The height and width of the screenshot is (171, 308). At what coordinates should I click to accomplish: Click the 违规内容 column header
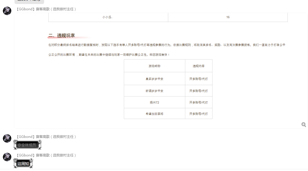click(198, 66)
